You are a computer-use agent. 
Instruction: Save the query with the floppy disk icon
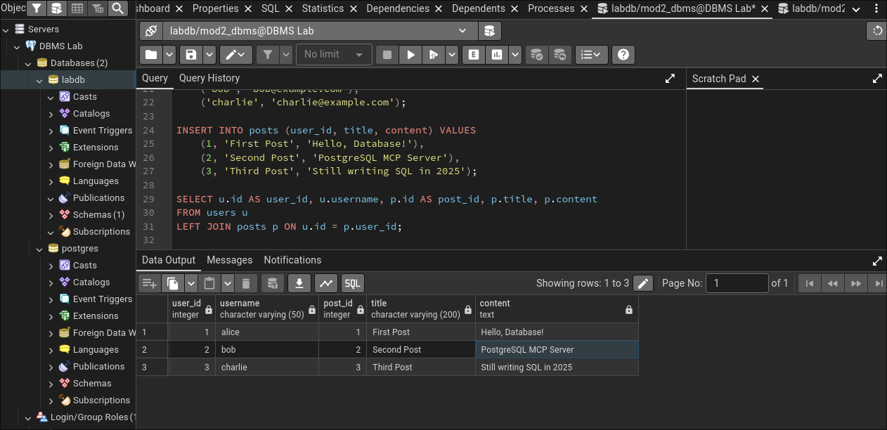coord(190,55)
